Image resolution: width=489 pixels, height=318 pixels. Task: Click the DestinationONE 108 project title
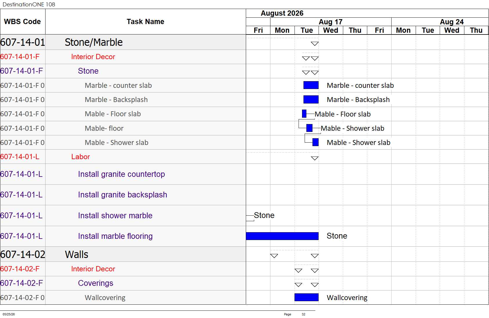click(29, 4)
